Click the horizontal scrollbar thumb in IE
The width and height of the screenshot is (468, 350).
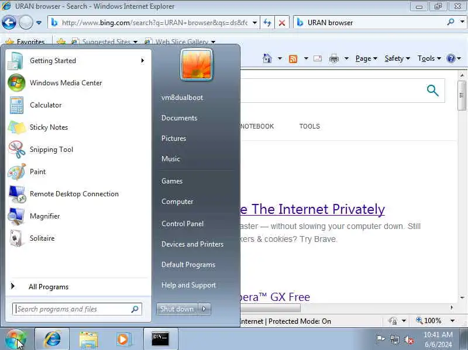[270, 307]
